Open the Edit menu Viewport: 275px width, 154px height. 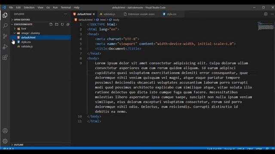click(x=18, y=8)
